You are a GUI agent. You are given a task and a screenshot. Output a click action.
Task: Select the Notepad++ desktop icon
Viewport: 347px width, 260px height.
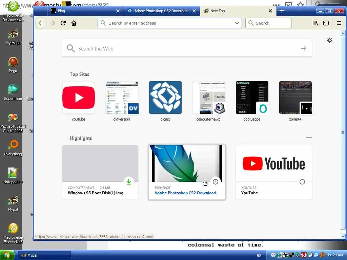pos(13,176)
